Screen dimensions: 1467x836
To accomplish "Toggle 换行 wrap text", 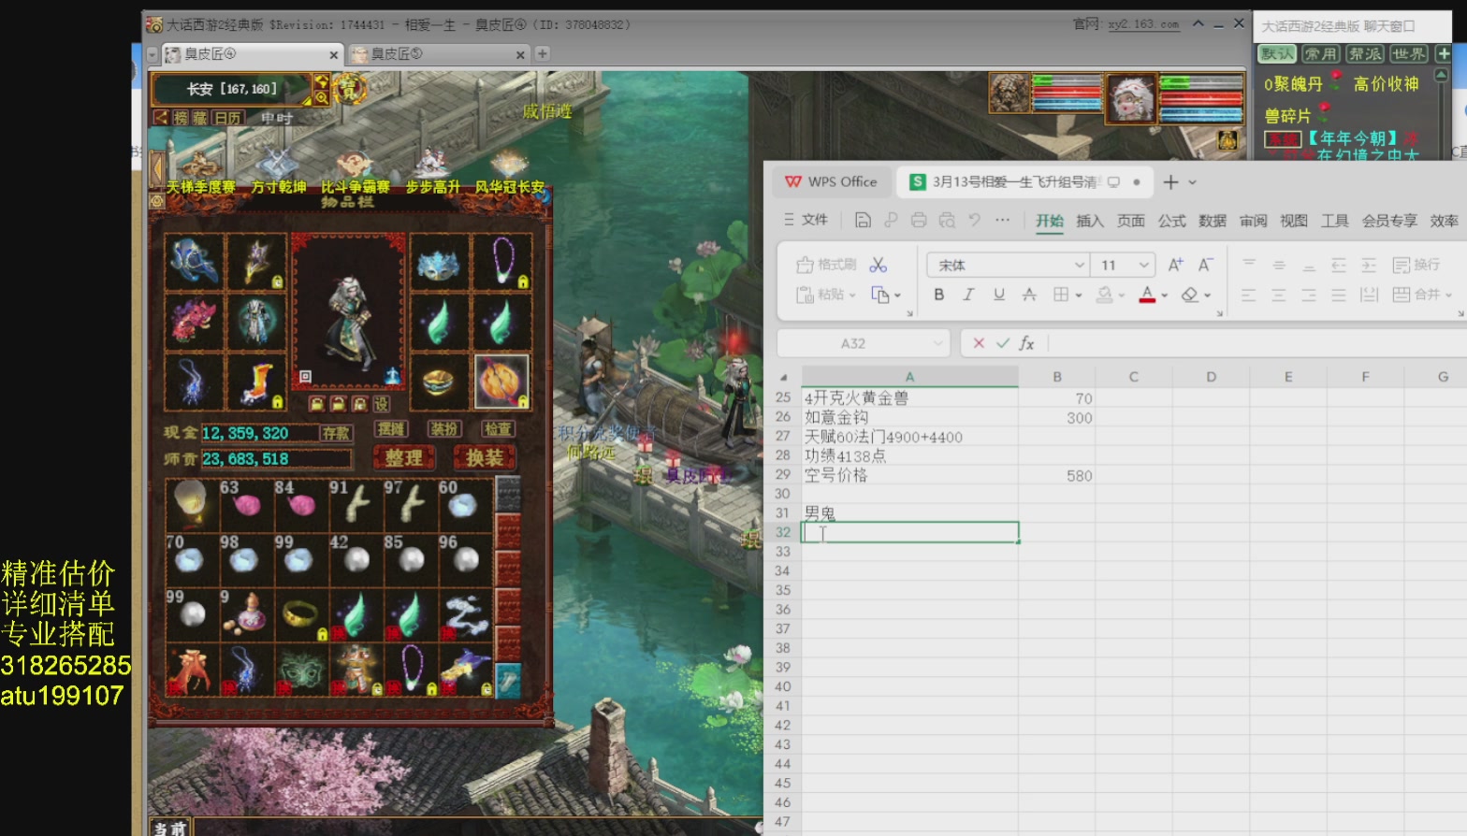I will point(1416,266).
